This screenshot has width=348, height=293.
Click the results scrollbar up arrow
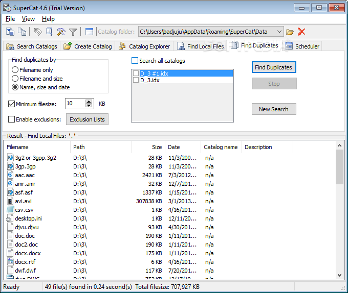(x=339, y=145)
